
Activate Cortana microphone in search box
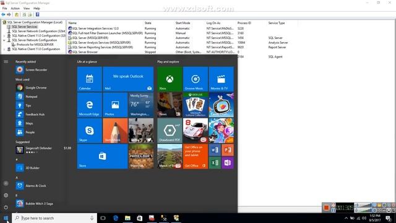[x=92, y=218]
